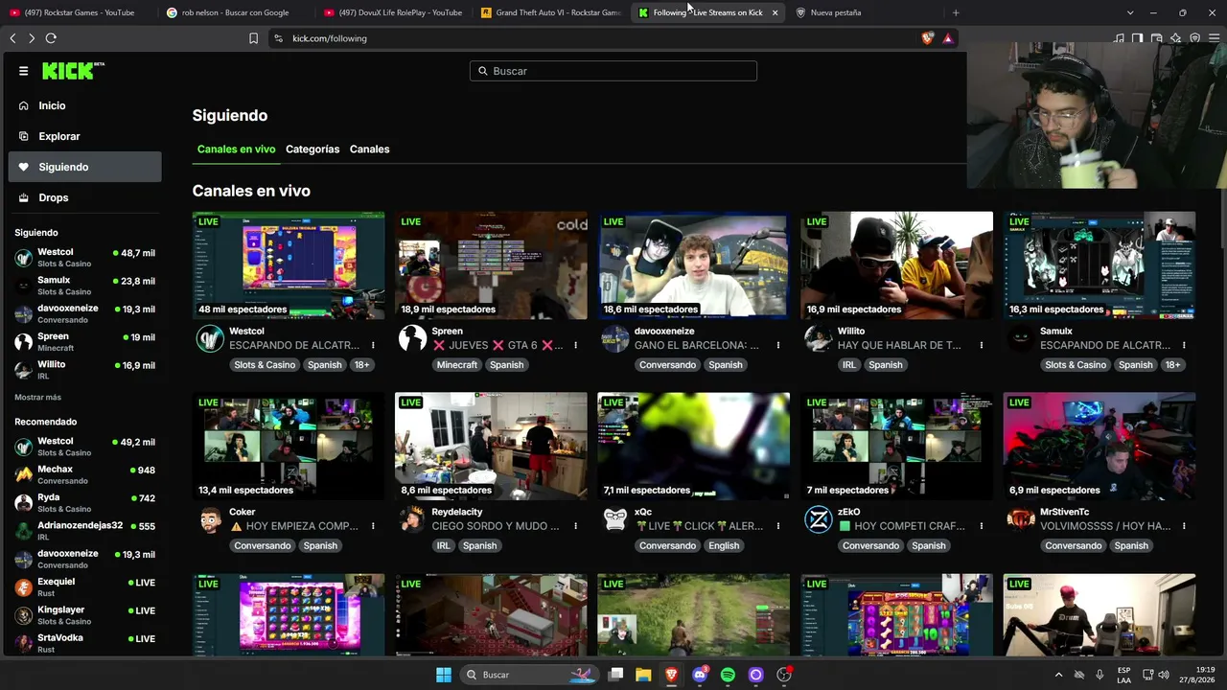
Task: Click xQc avatar on stream card
Action: tap(614, 519)
